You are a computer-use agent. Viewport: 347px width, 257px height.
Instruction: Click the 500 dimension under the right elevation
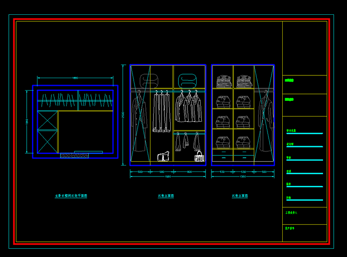pyautogui.click(x=264, y=172)
